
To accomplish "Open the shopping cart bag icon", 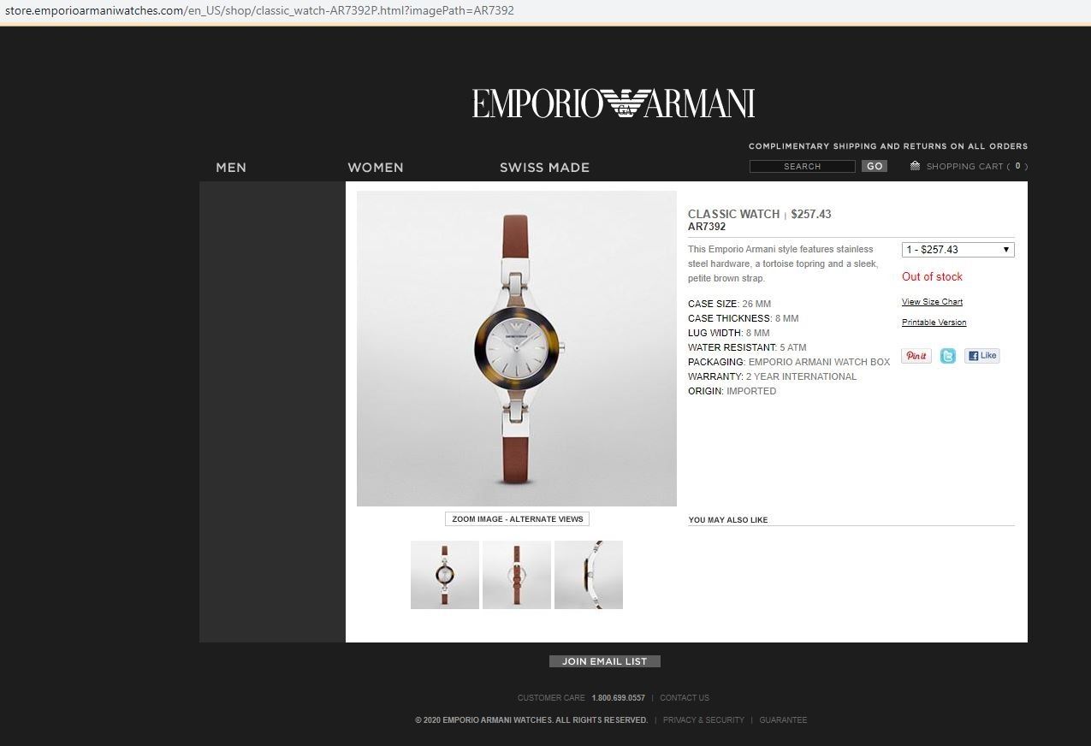I will [x=915, y=166].
